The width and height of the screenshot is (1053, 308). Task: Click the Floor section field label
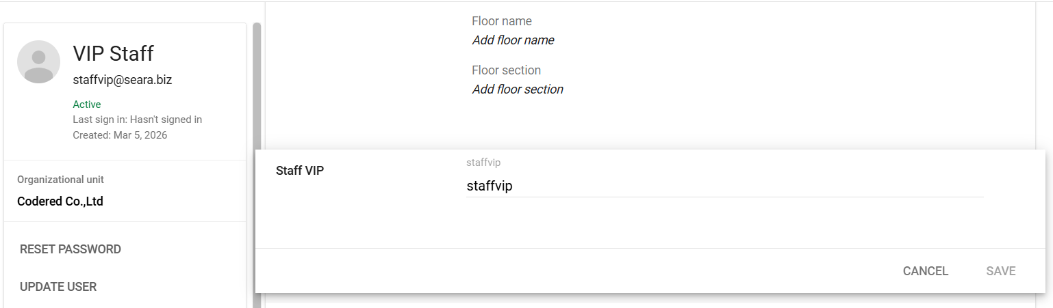coord(506,70)
